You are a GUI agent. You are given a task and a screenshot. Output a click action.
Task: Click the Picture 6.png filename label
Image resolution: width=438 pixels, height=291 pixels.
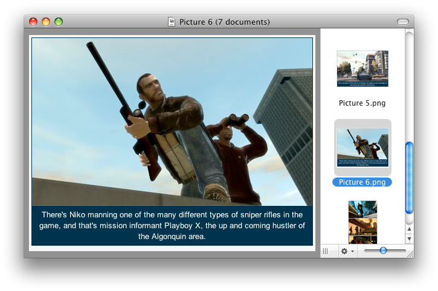point(362,182)
